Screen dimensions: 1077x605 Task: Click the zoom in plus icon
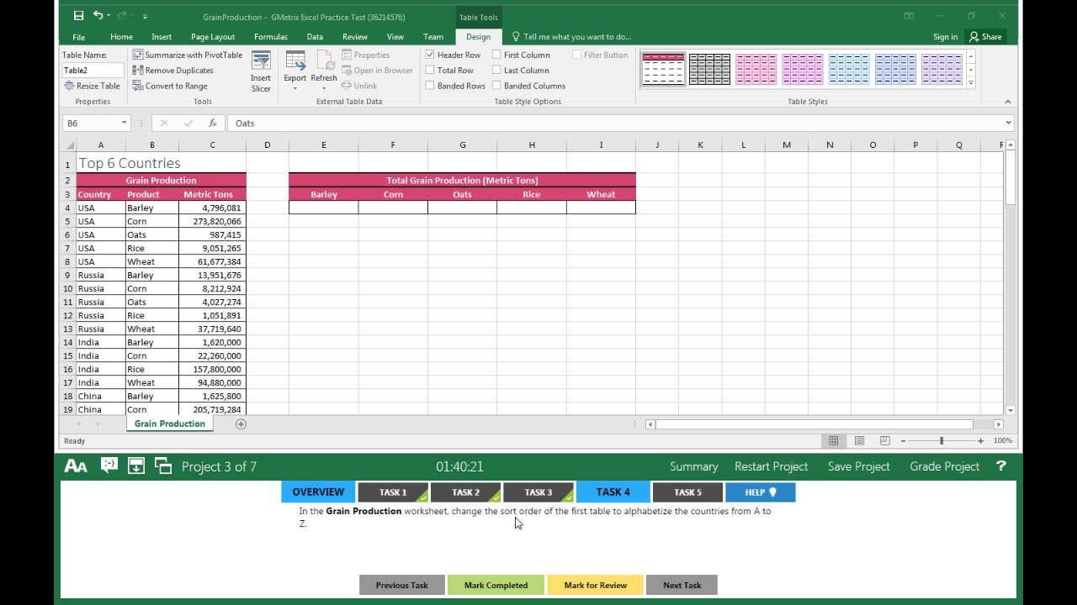tap(980, 441)
